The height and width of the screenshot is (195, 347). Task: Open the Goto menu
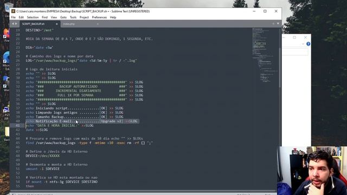[x=63, y=17]
